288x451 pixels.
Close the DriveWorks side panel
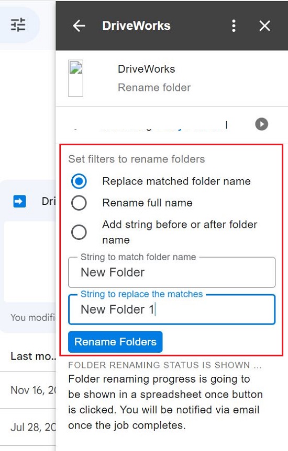[264, 26]
